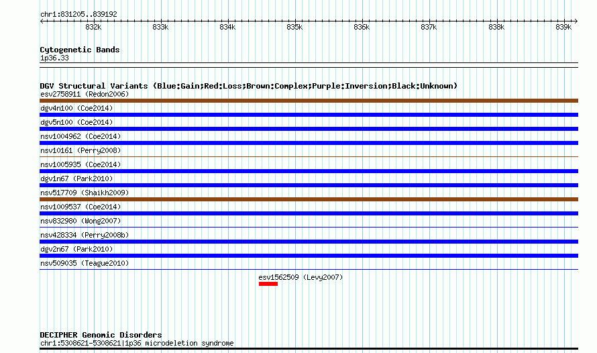
Task: Click dgv2n67 (Park2010) variant label
Action: click(x=76, y=249)
